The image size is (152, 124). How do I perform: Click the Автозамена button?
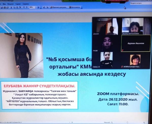(75, 7)
